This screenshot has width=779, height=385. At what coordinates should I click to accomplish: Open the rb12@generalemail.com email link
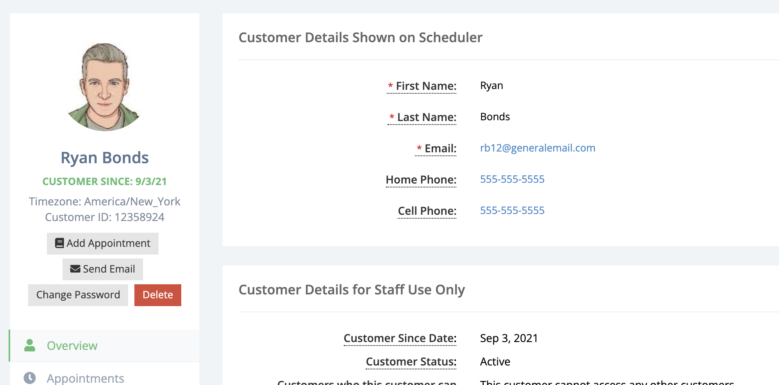537,148
